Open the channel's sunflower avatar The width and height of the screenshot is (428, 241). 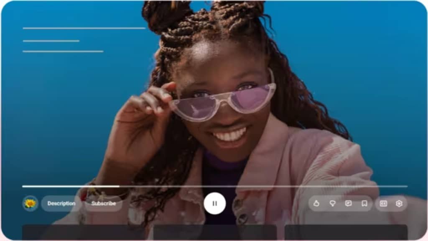coord(30,204)
